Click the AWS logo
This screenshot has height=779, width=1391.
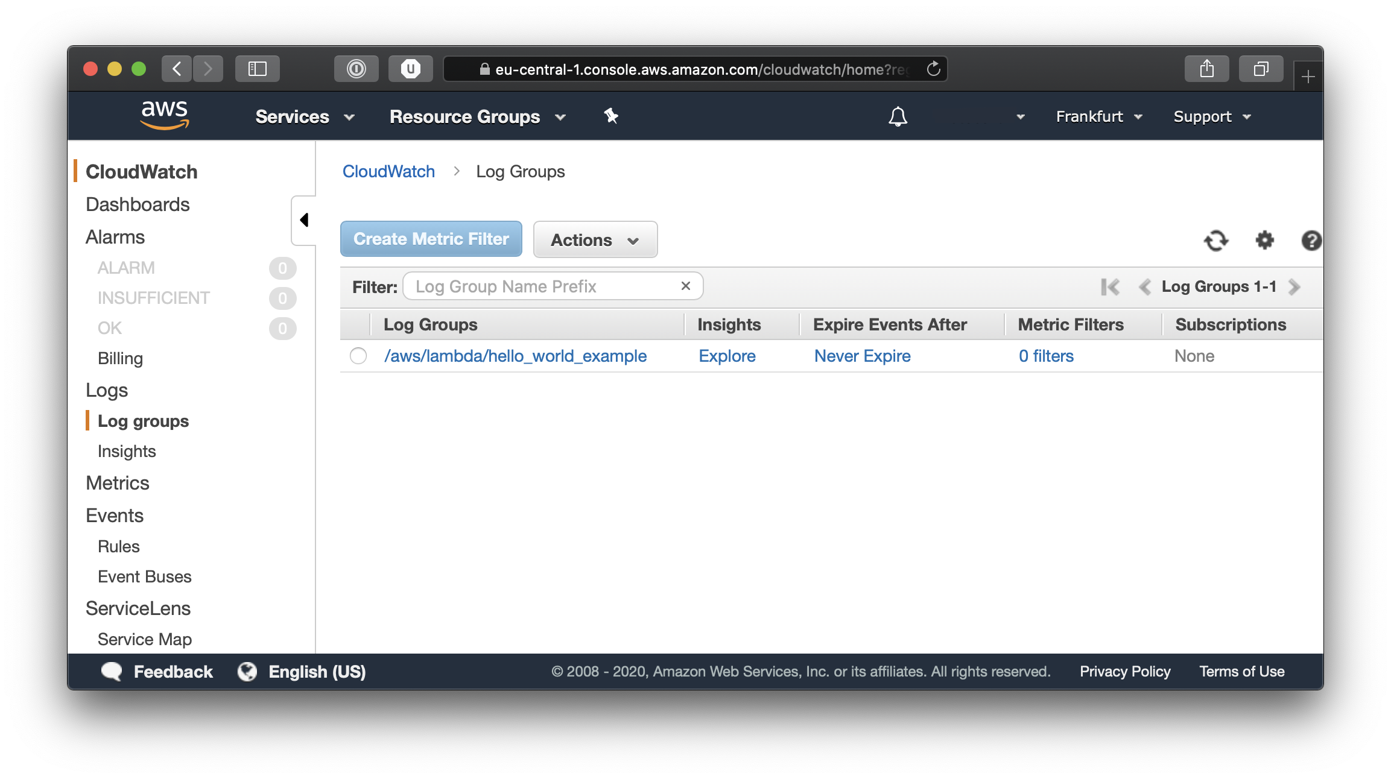pos(164,115)
